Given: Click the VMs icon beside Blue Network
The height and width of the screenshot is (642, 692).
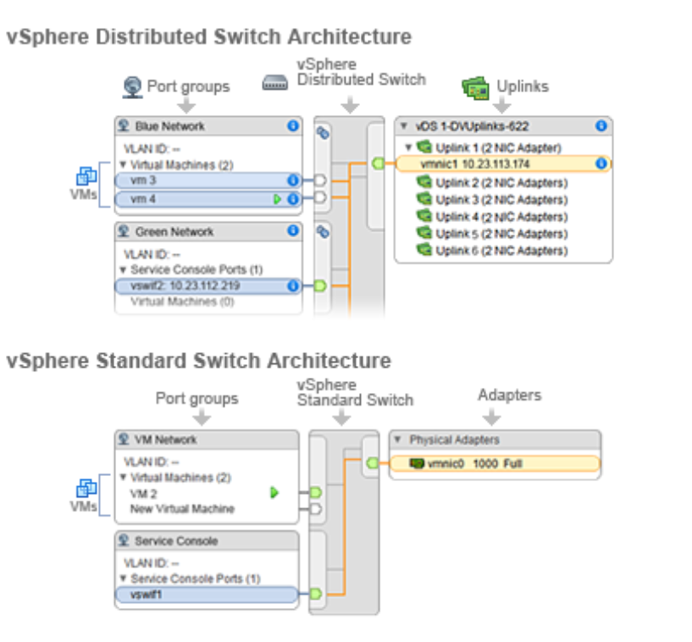Looking at the screenshot, I should point(86,175).
